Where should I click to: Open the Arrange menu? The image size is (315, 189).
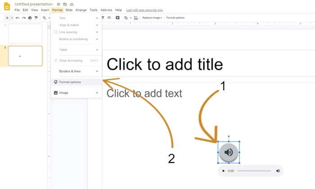[81, 10]
